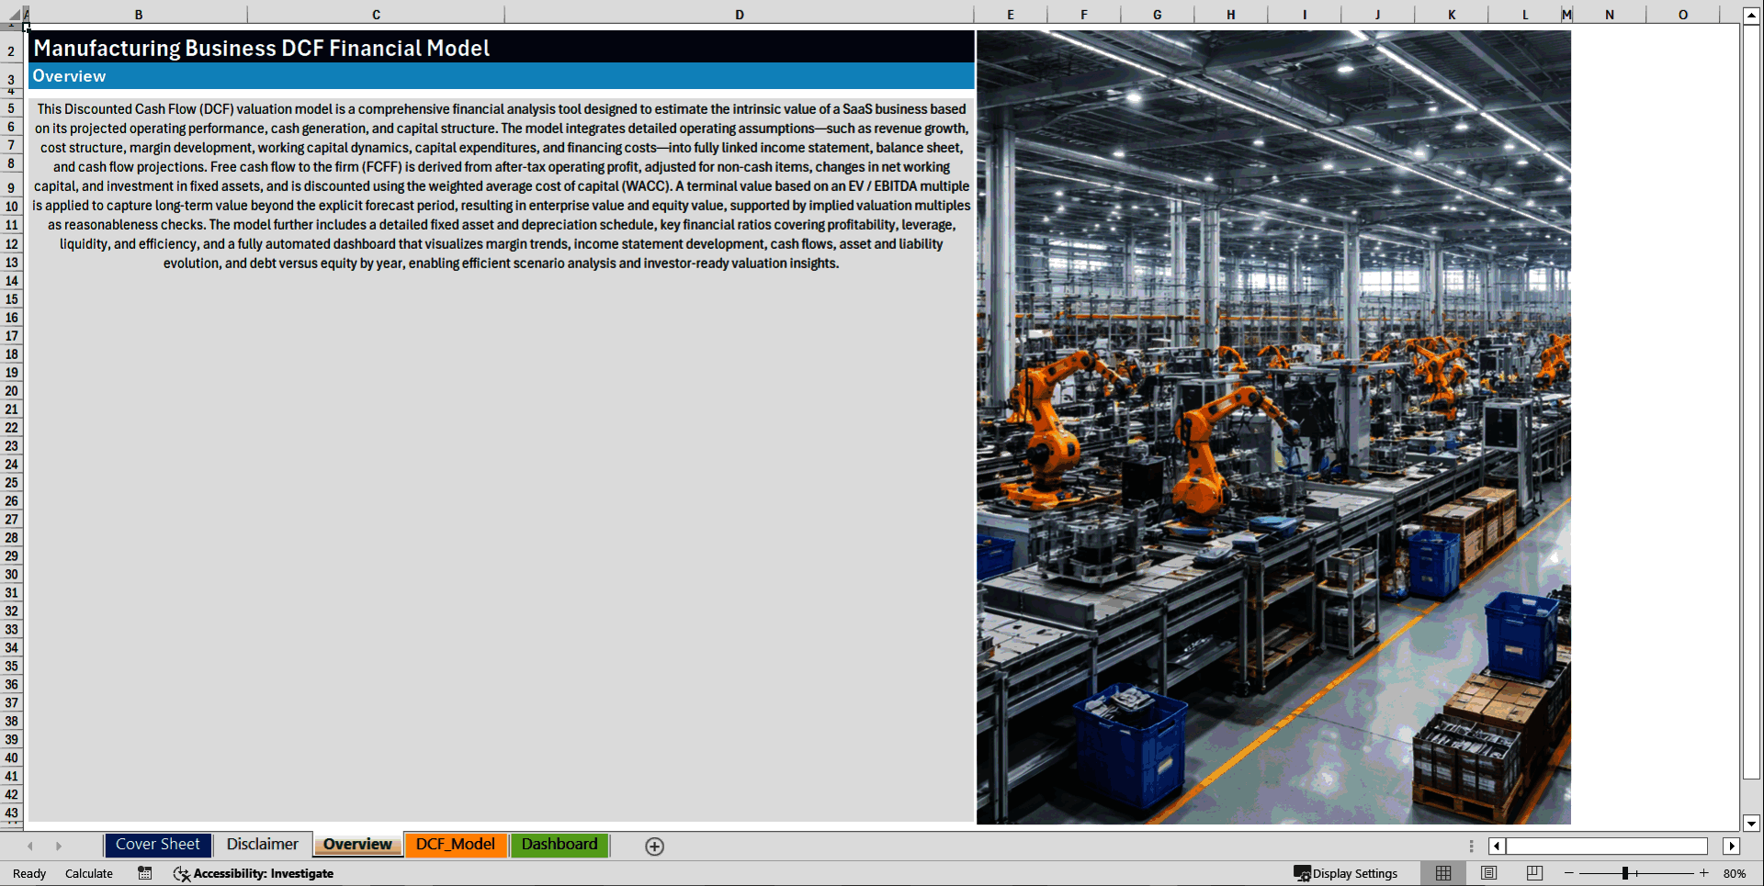Viewport: 1764px width, 886px height.
Task: Switch to Normal view in status bar
Action: 1442,873
